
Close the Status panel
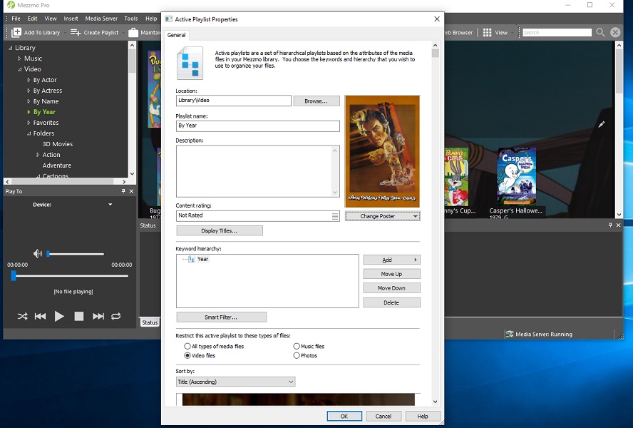click(618, 225)
